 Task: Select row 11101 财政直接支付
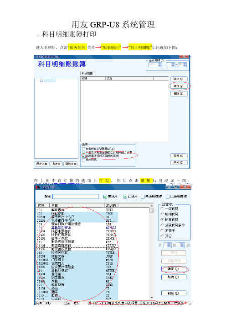tap(77, 246)
